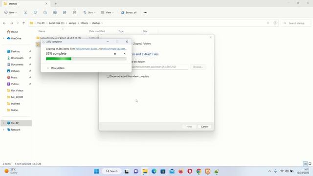The image size is (313, 176).
Task: Pause the copy operation
Action: point(115,54)
